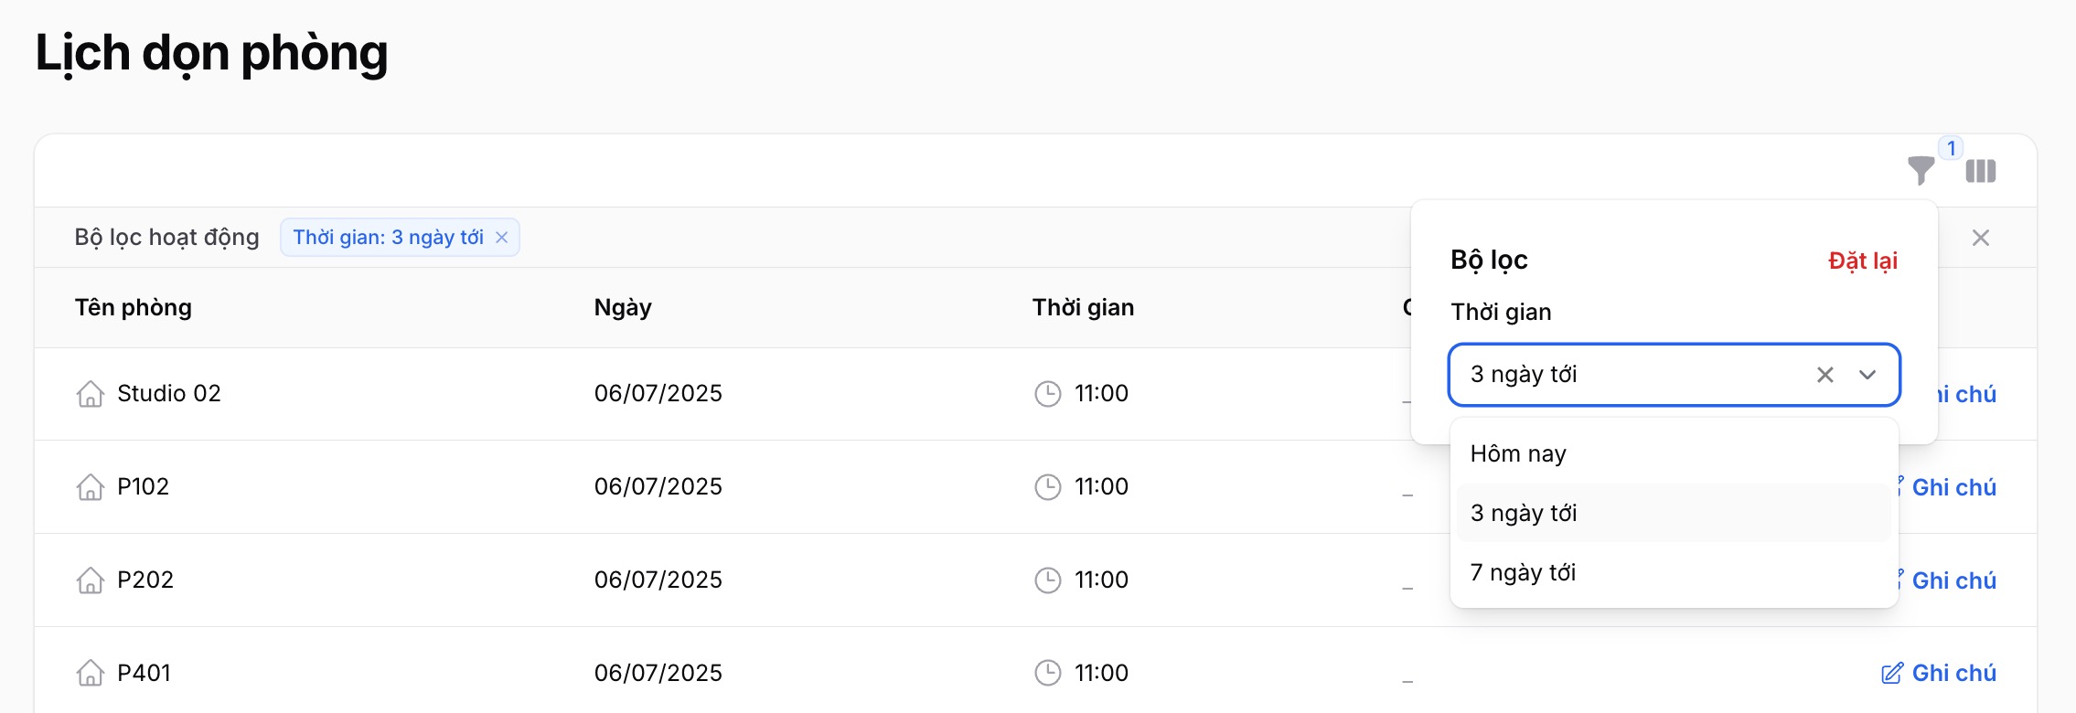Screen dimensions: 2076x713
Task: Open 'Ghi chú' for room P102
Action: [x=1946, y=487]
